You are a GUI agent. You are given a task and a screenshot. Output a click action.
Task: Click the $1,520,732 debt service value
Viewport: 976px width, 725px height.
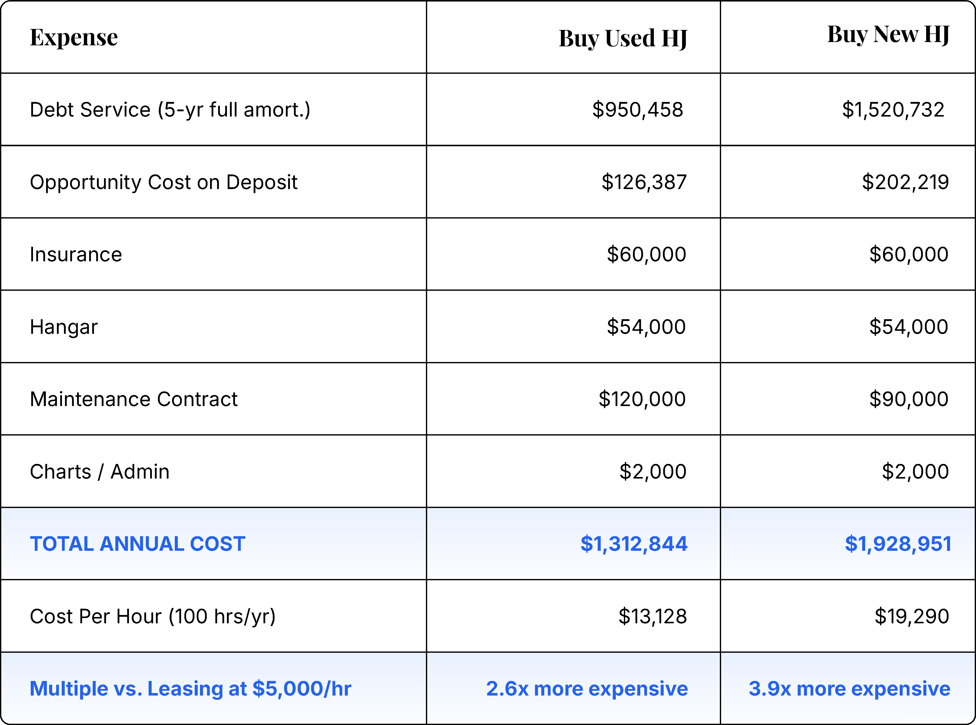[x=893, y=110]
